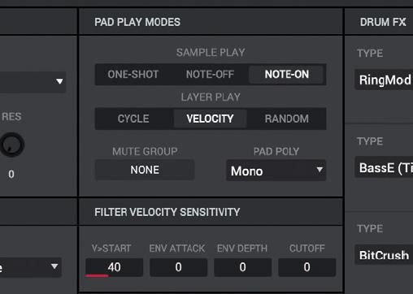Click the Mute Group NONE button

coord(145,170)
